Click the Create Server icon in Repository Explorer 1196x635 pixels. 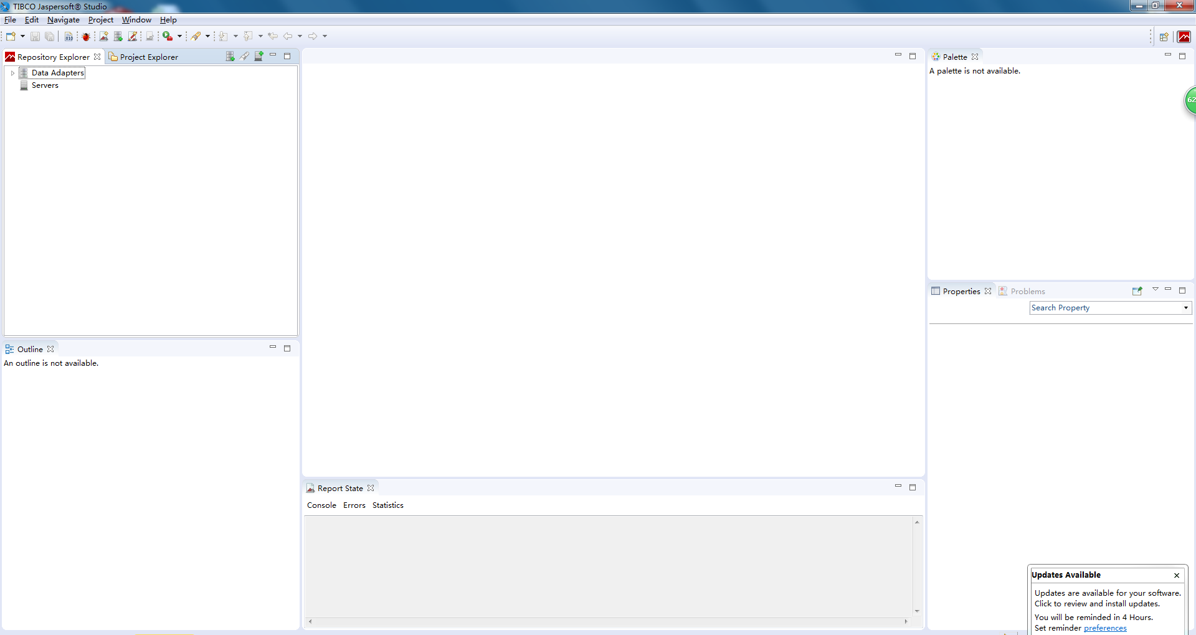pos(259,56)
